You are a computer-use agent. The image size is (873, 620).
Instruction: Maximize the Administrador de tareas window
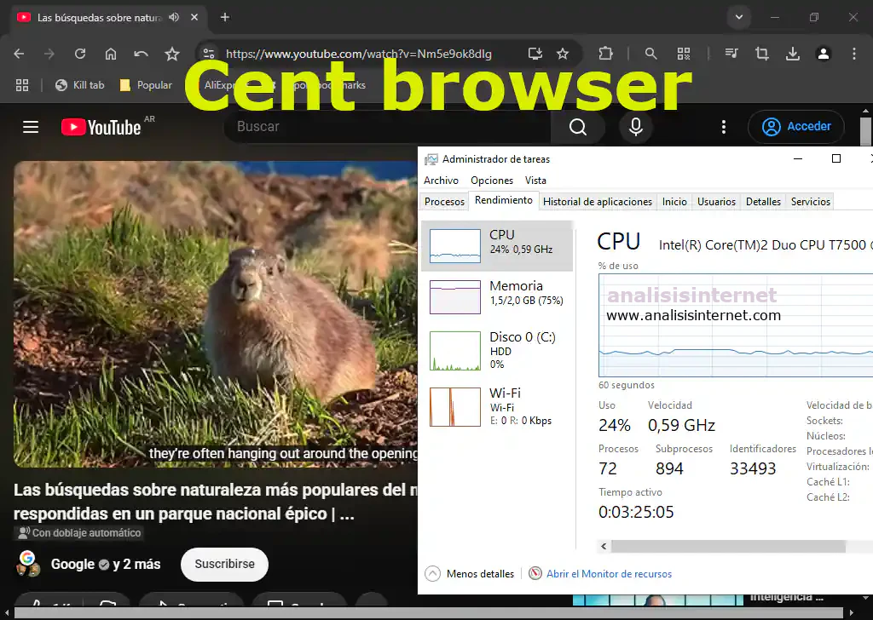click(835, 158)
